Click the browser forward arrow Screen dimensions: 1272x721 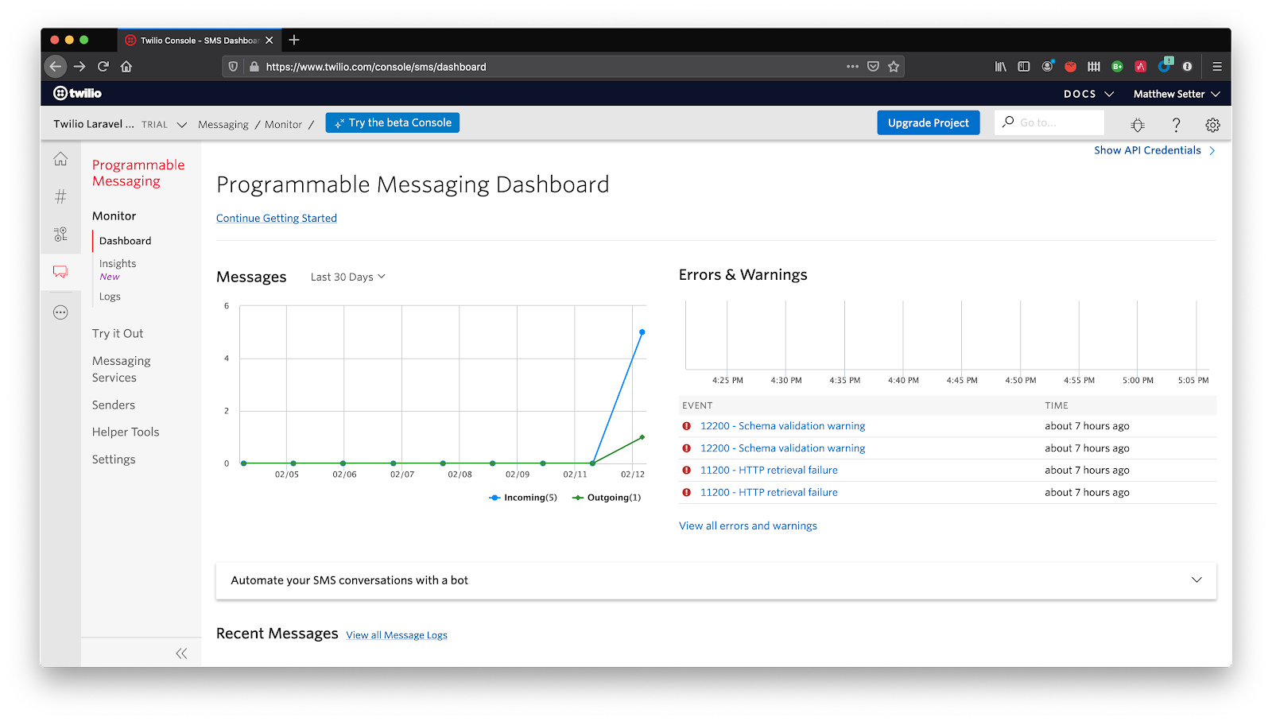(x=79, y=67)
